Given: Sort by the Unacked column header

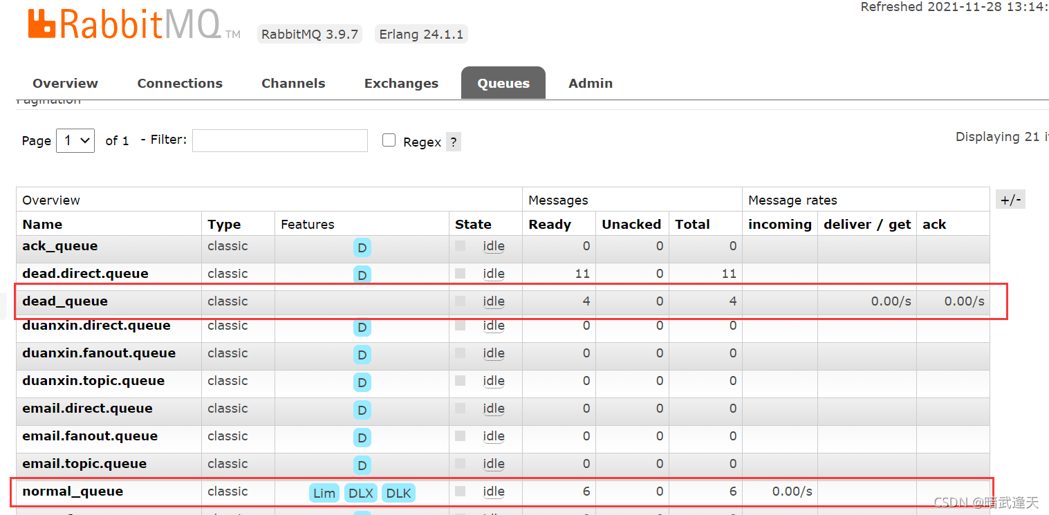Looking at the screenshot, I should tap(631, 225).
